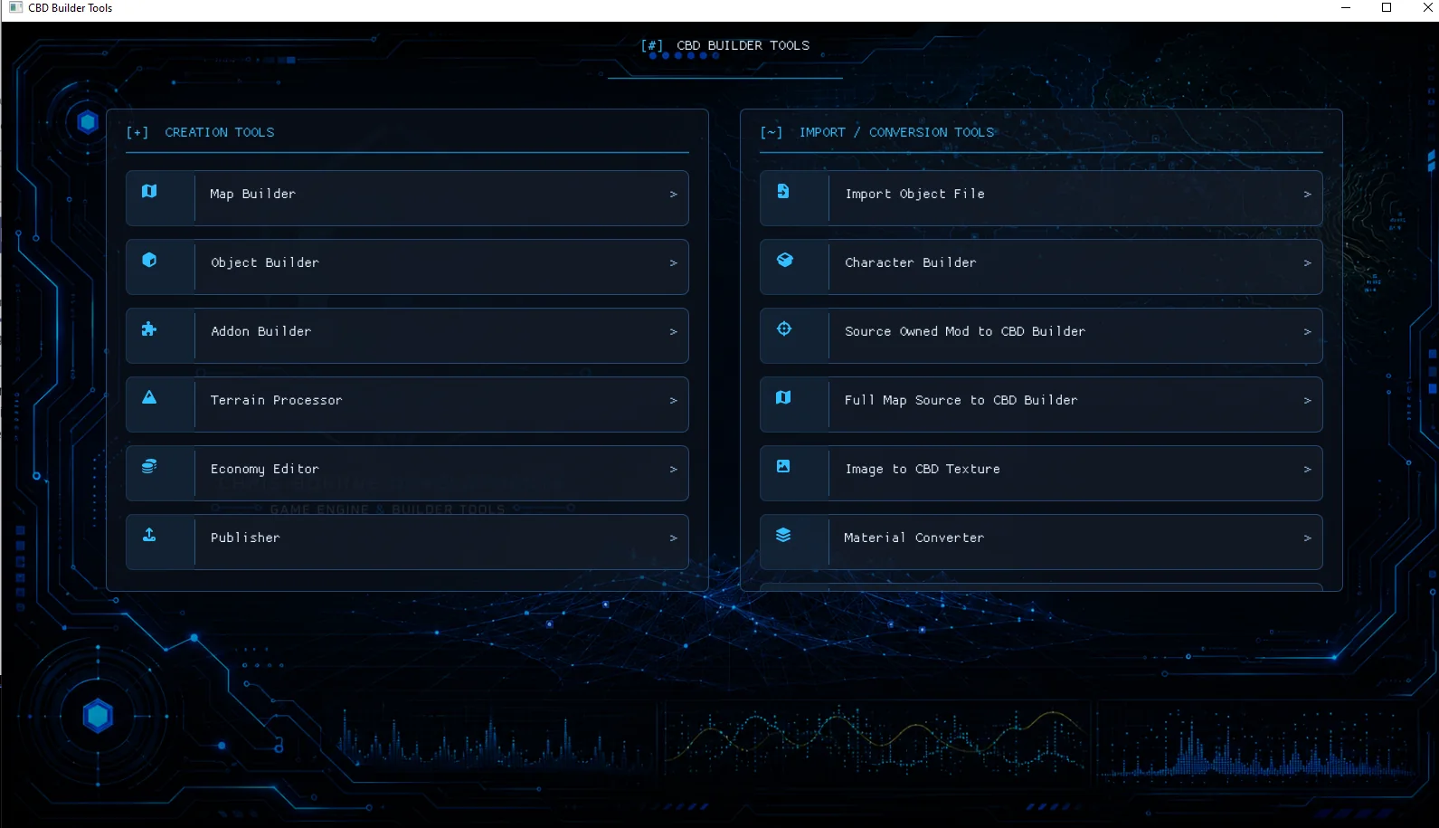Open the Map Builder tool
This screenshot has width=1439, height=828.
[407, 198]
